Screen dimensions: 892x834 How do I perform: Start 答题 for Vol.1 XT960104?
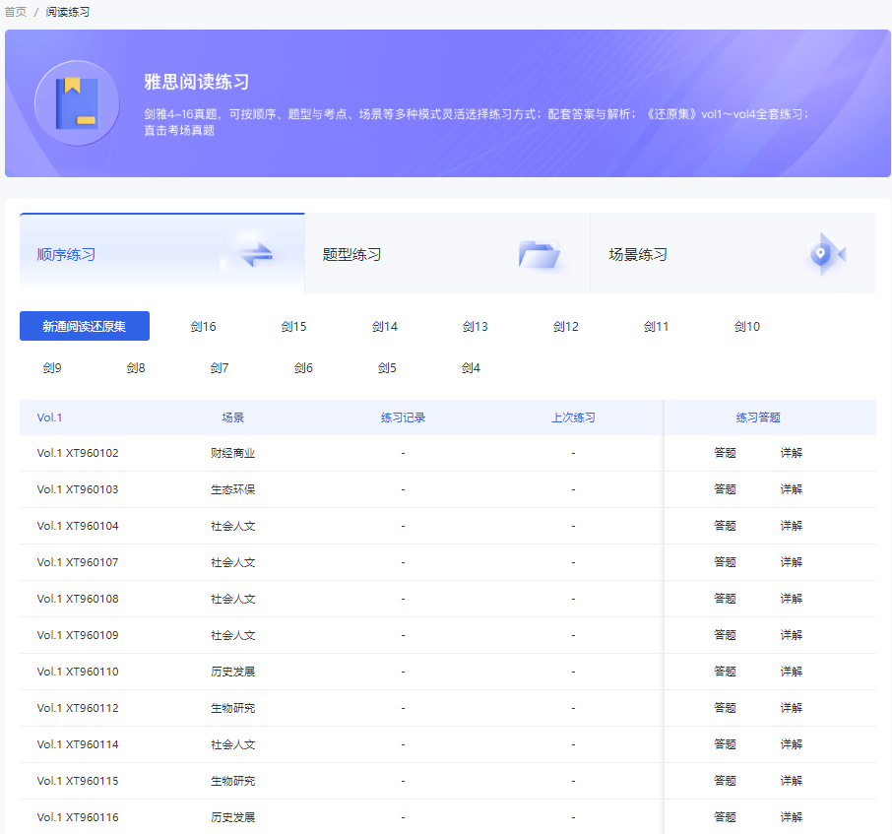click(x=725, y=526)
